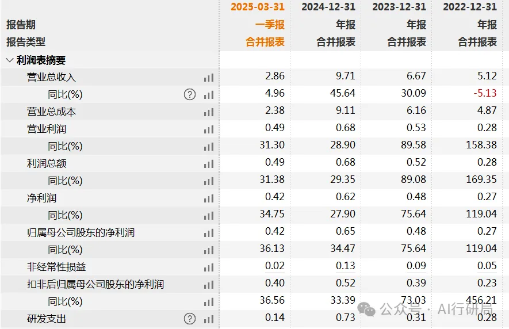Open chart icon for 营业利润 row
509x329 pixels.
pos(209,129)
